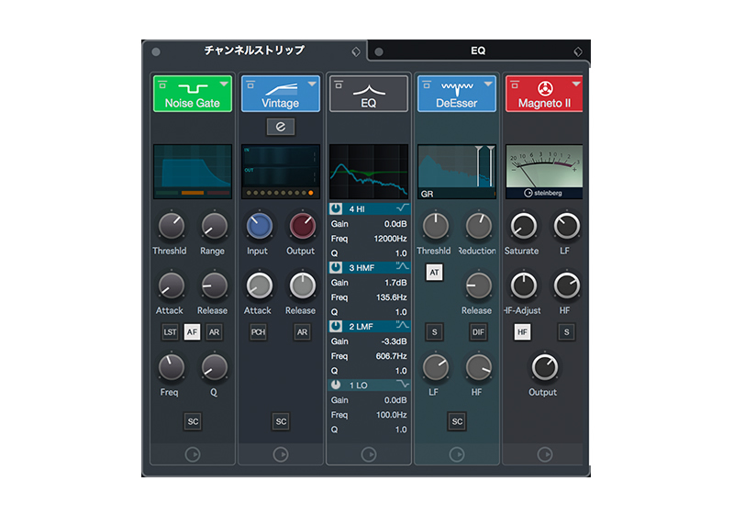Click the 4 HI band filter-type curve icon
The image size is (734, 515).
click(402, 207)
